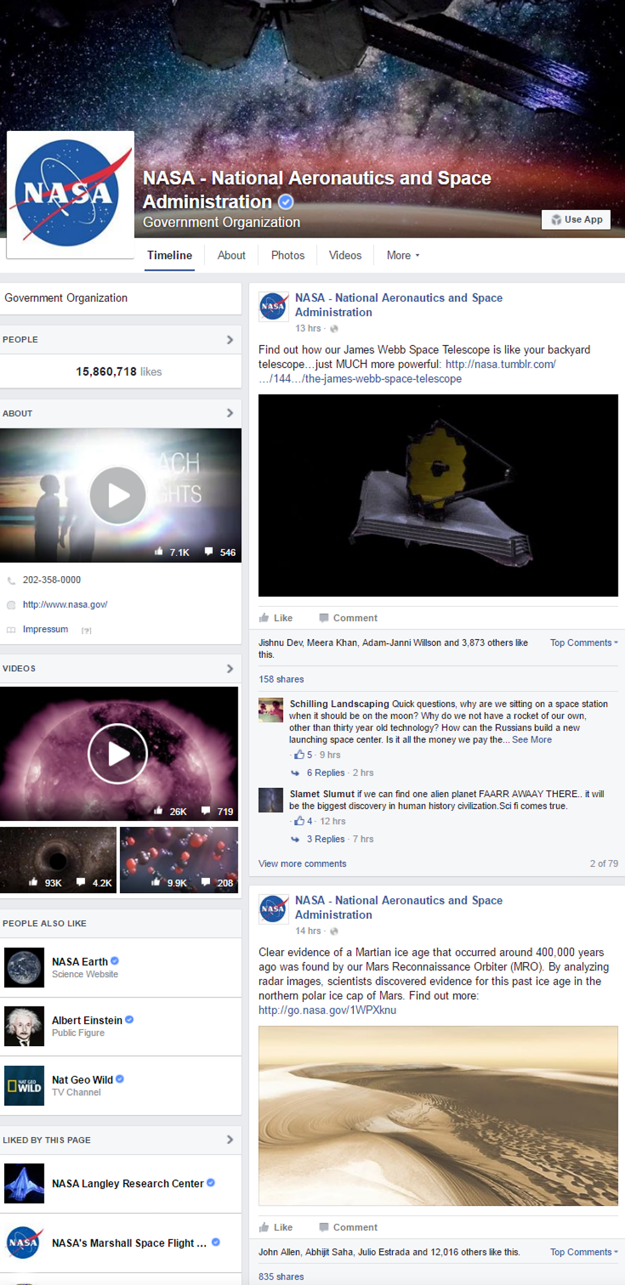This screenshot has height=1285, width=625.
Task: Open the NASA Earth page thumbnail
Action: click(x=24, y=968)
